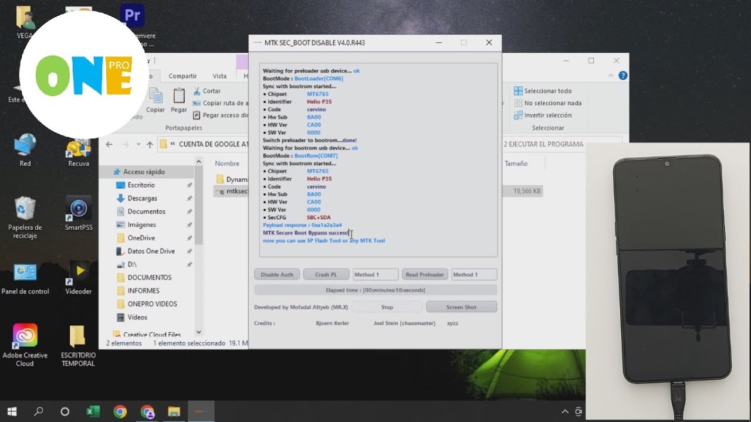Viewport: 751px width, 422px height.
Task: Open the VEGA desktop folder
Action: click(25, 23)
